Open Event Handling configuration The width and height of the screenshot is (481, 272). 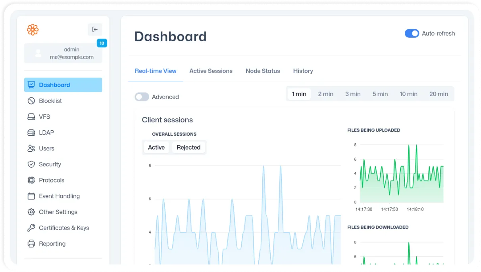point(59,196)
